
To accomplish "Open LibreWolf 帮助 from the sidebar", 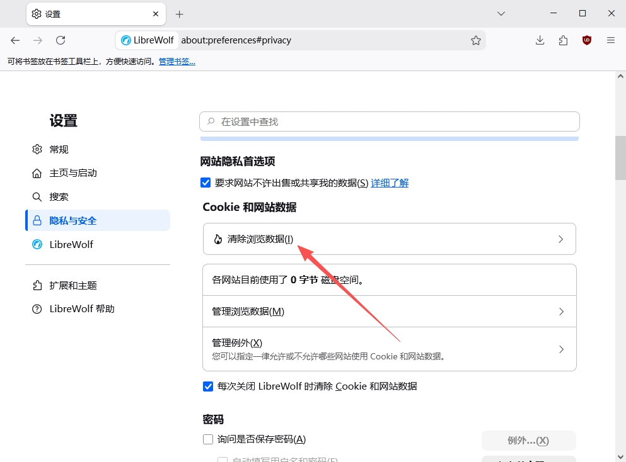I will click(98, 309).
